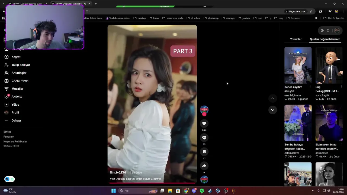Go to the previous video with up arrow
Image resolution: width=347 pixels, height=195 pixels.
(272, 99)
